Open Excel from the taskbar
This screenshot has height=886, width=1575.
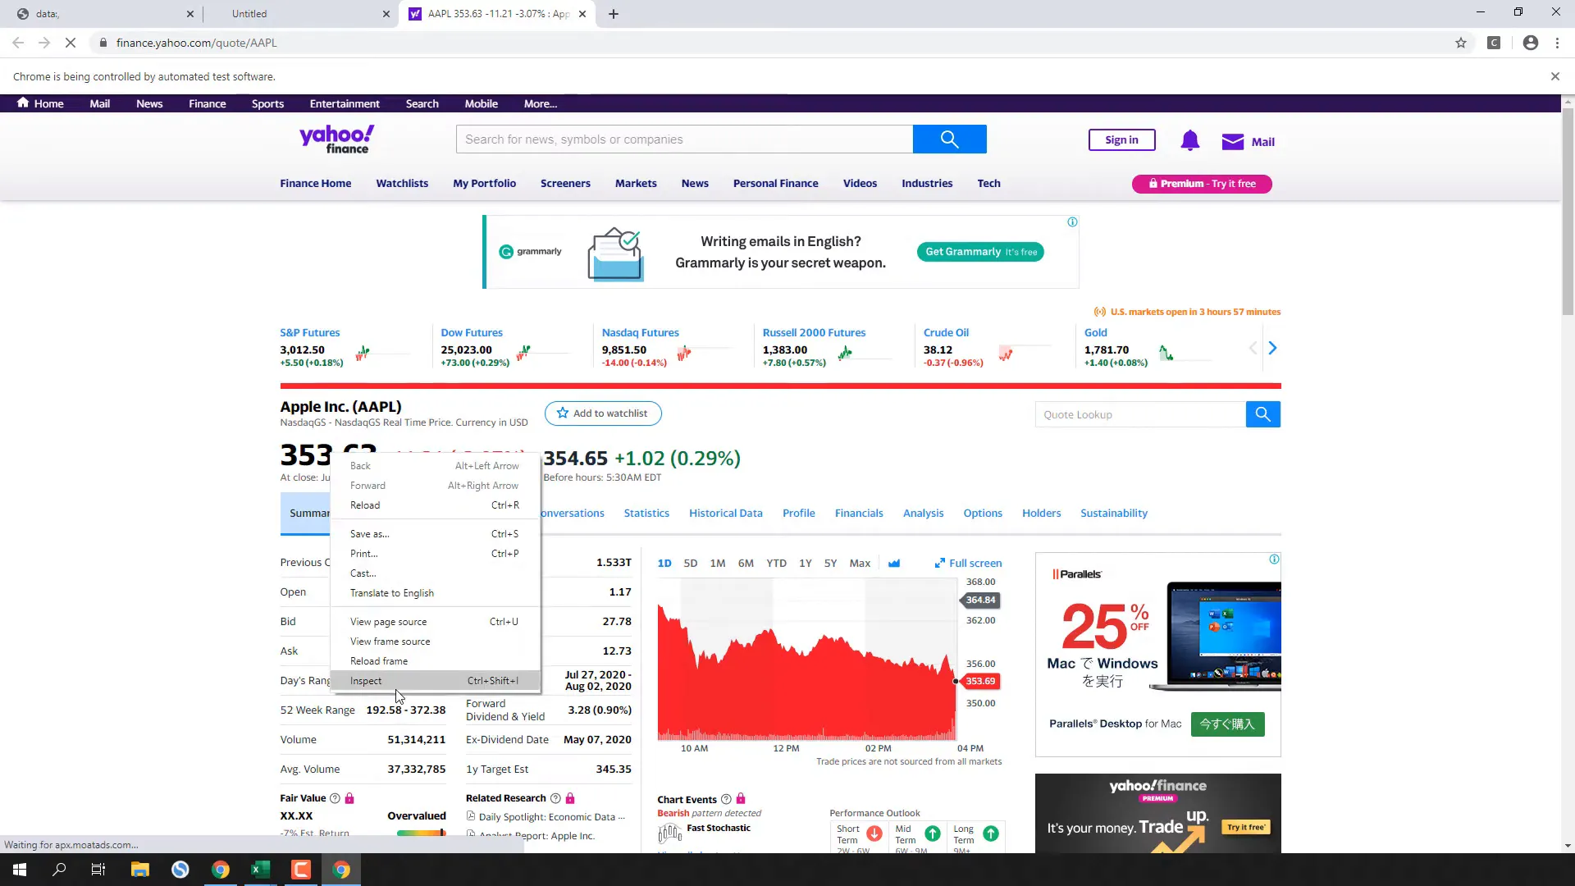pos(259,869)
